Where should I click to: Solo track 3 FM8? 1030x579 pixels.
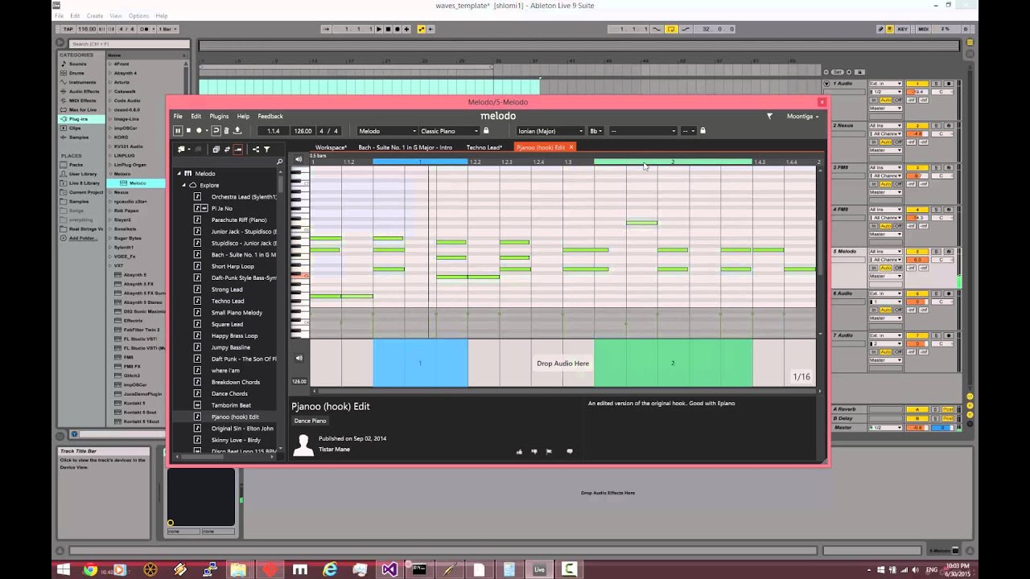point(937,167)
